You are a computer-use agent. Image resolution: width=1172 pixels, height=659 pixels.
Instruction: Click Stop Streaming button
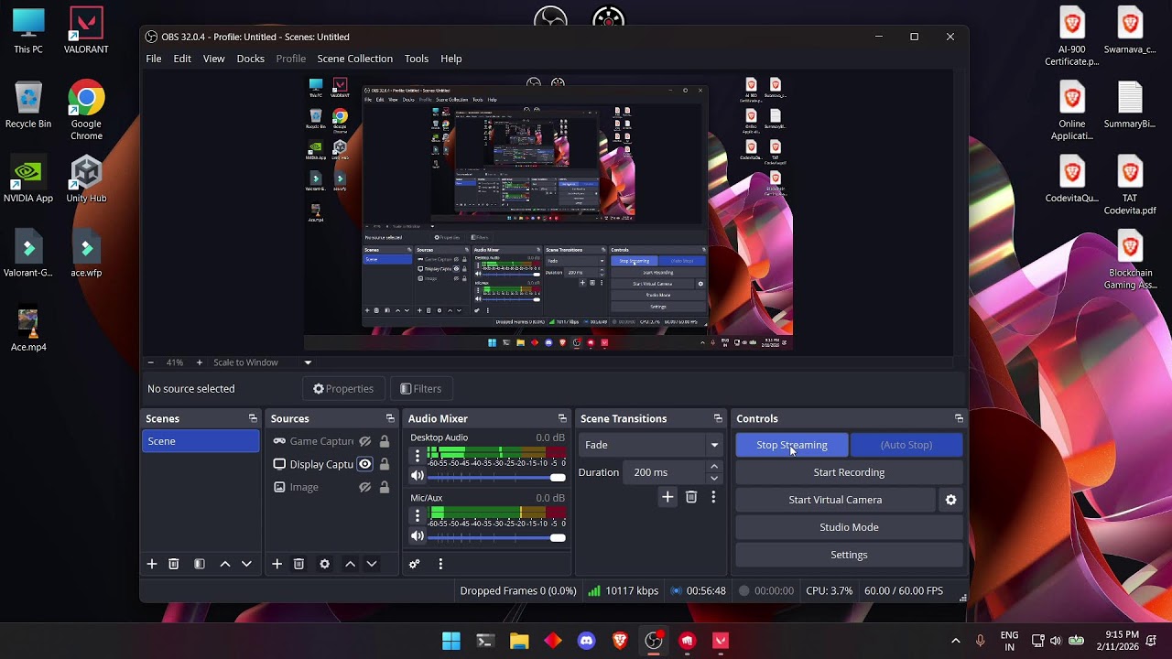coord(792,445)
